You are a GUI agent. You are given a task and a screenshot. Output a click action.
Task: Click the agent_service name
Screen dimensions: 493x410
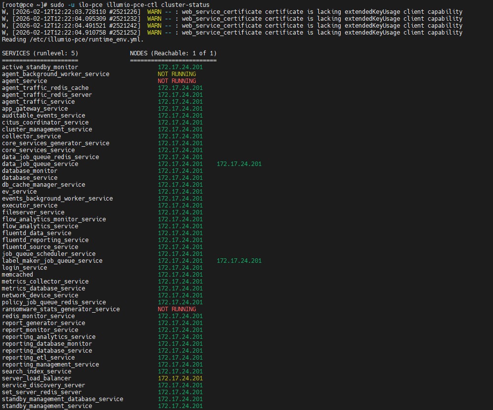tap(24, 81)
